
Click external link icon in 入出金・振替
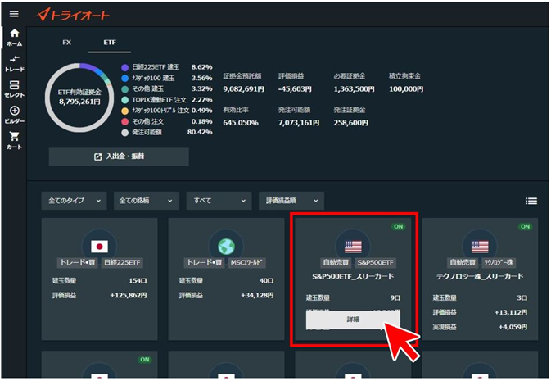point(97,156)
